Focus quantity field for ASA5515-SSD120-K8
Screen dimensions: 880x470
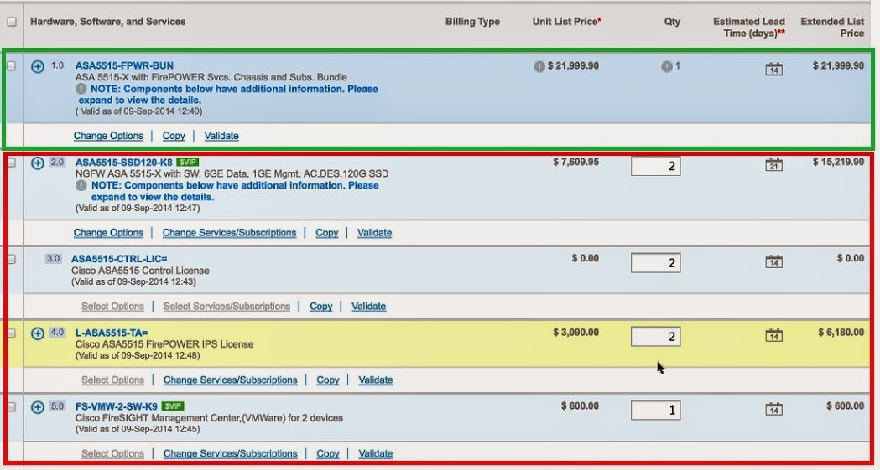(655, 166)
